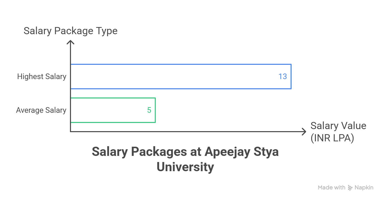Click the vertical axis line above blue bar
The image size is (383, 199).
click(70, 54)
